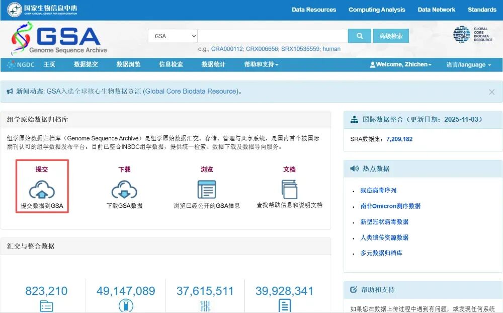Click the 下载GSA数据 caption

124,205
